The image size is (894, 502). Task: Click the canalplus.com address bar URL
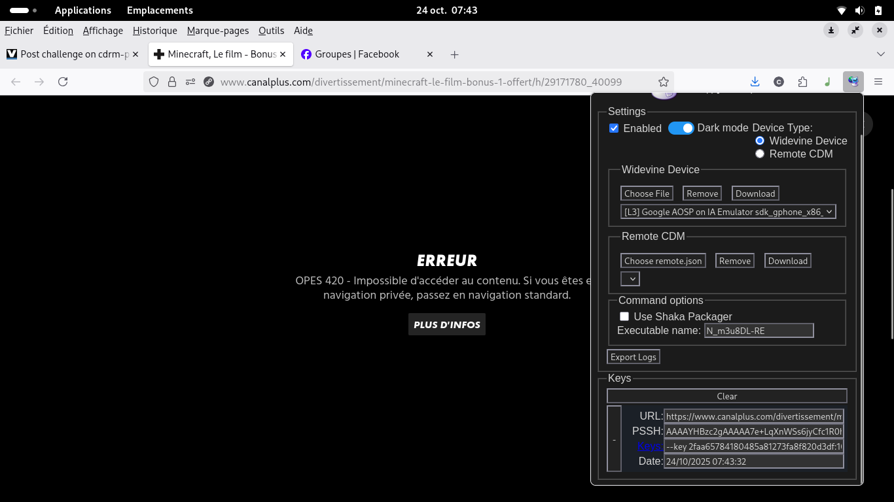(x=421, y=82)
